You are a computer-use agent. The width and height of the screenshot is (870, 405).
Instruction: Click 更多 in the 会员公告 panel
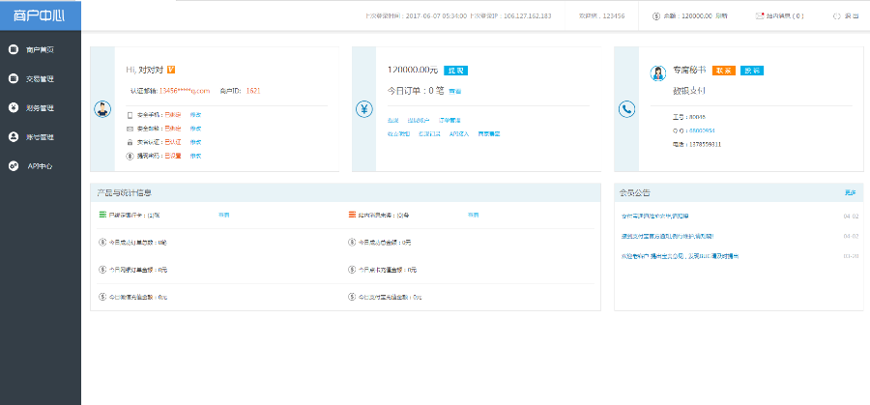pos(850,192)
